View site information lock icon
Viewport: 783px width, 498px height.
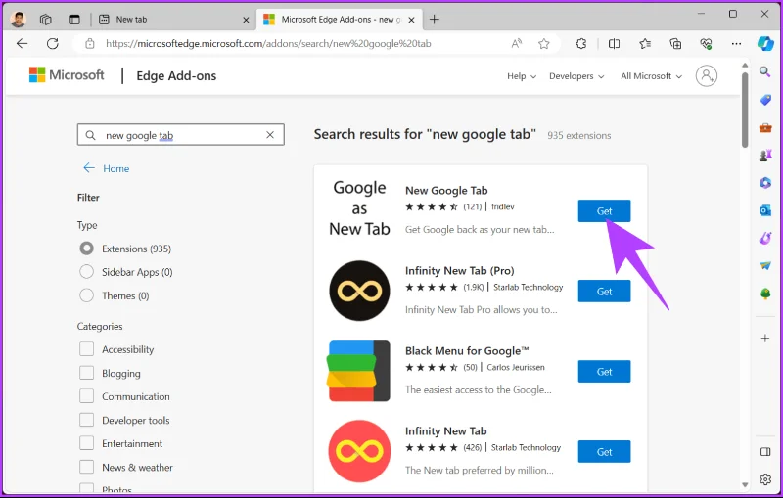(89, 43)
